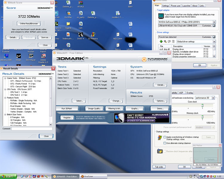This screenshot has width=224, height=179.
Task: Open the DivXPlay desktop icon
Action: 68,15
